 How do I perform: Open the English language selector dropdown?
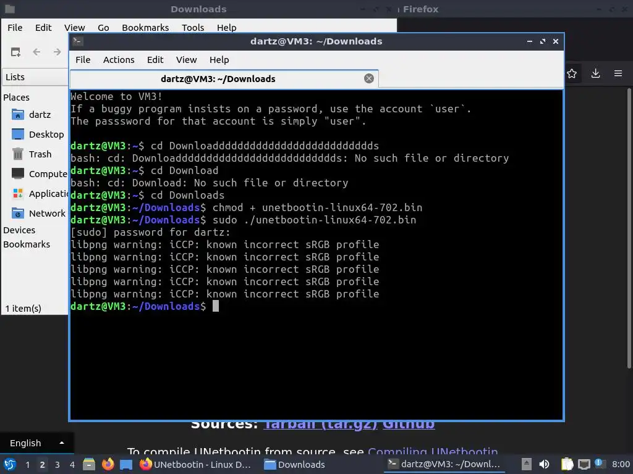pos(36,443)
